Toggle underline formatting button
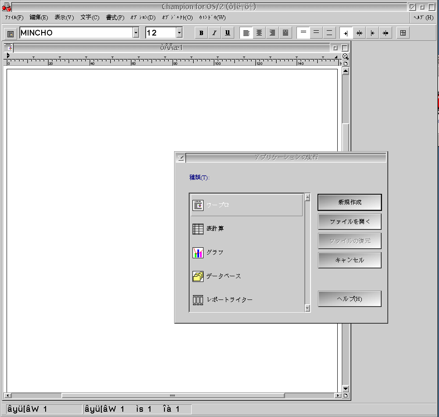Viewport: 439px width, 417px height. [x=227, y=33]
